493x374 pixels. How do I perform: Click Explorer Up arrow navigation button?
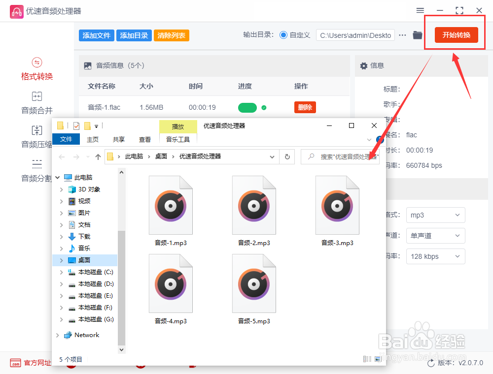(x=98, y=157)
